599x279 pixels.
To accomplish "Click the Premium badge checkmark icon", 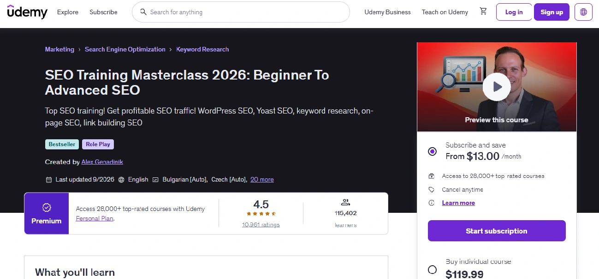I will pos(47,208).
